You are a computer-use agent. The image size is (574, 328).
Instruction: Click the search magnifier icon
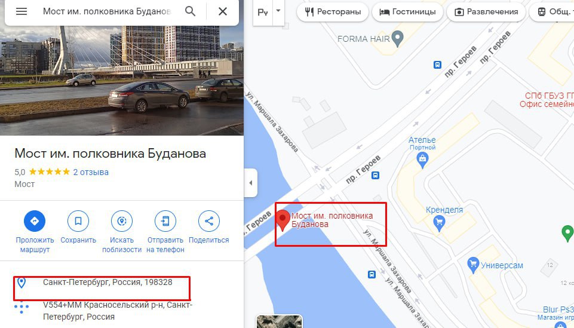(x=190, y=11)
